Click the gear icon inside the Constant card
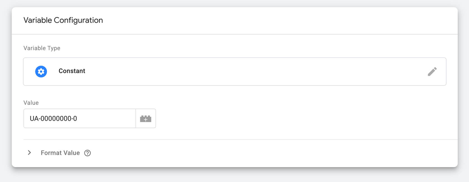Viewport: 469px width, 182px height. point(41,71)
